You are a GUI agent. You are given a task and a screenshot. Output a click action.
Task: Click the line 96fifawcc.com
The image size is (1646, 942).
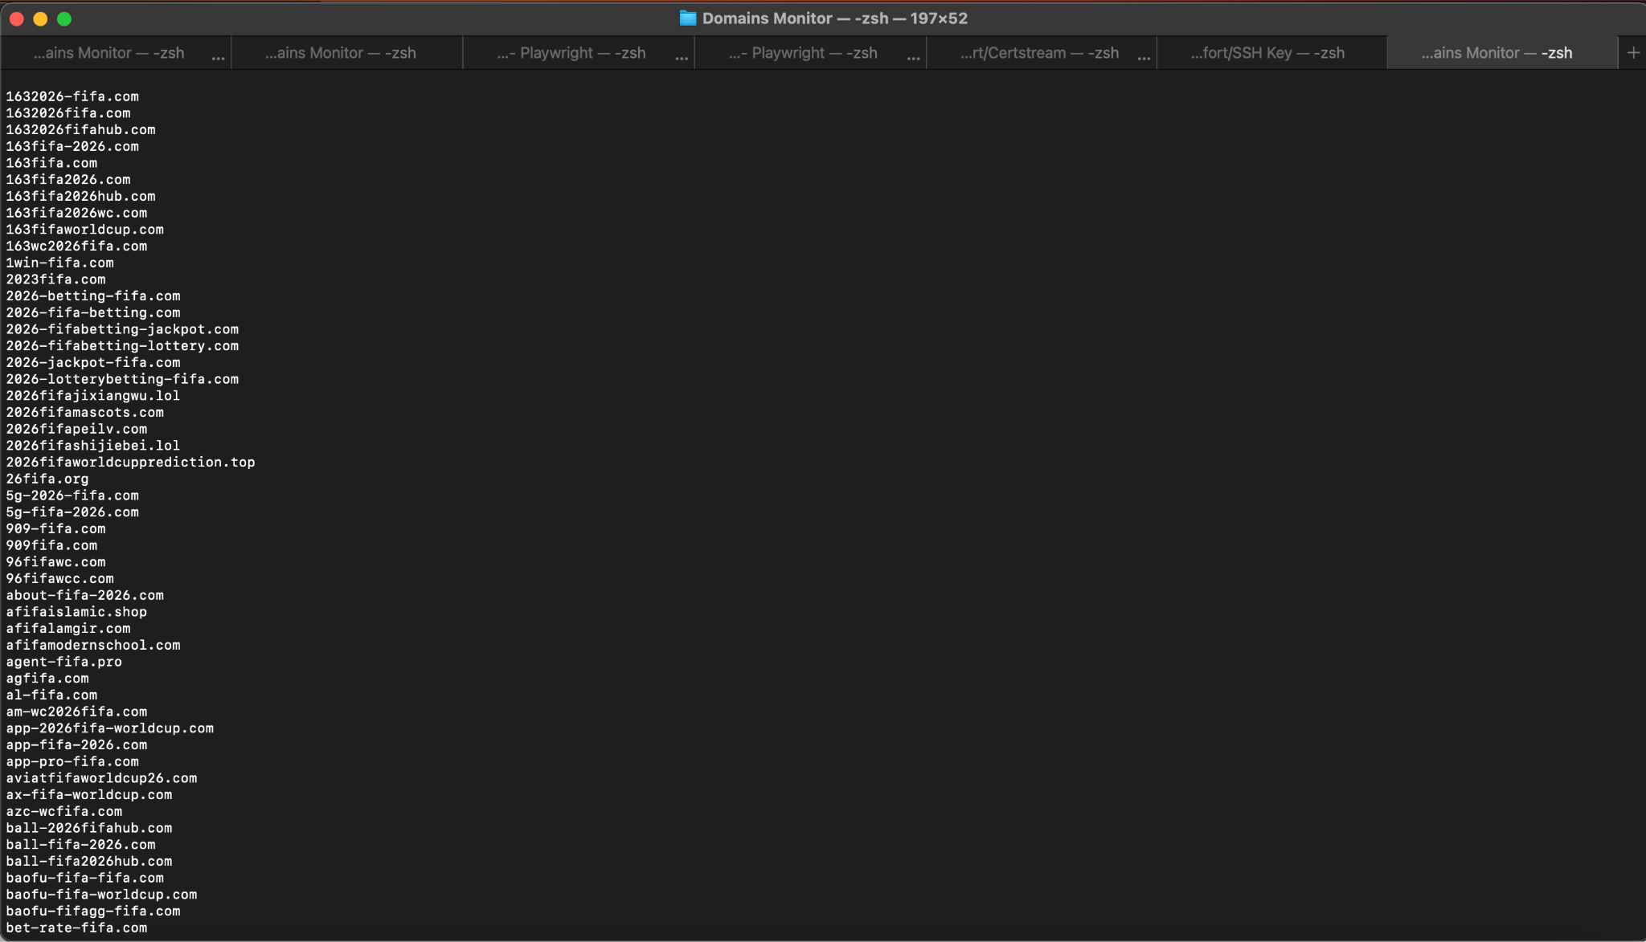click(x=60, y=578)
